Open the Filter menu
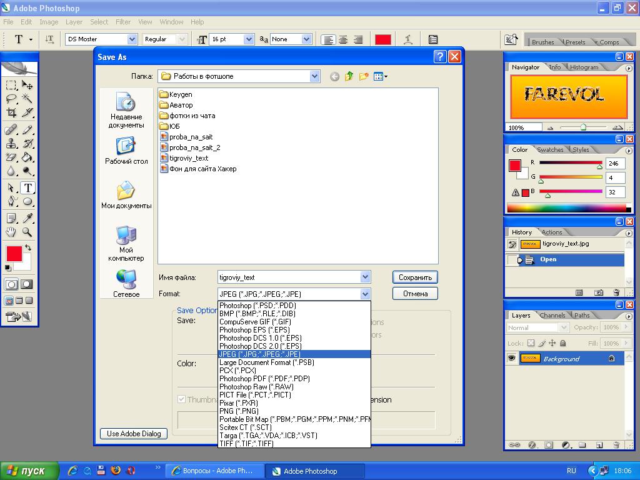 click(123, 22)
